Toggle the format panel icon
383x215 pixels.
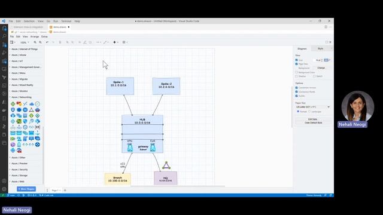(330, 42)
